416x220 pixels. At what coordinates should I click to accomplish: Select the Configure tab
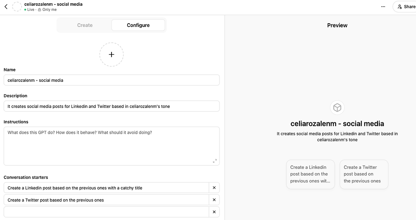[138, 25]
